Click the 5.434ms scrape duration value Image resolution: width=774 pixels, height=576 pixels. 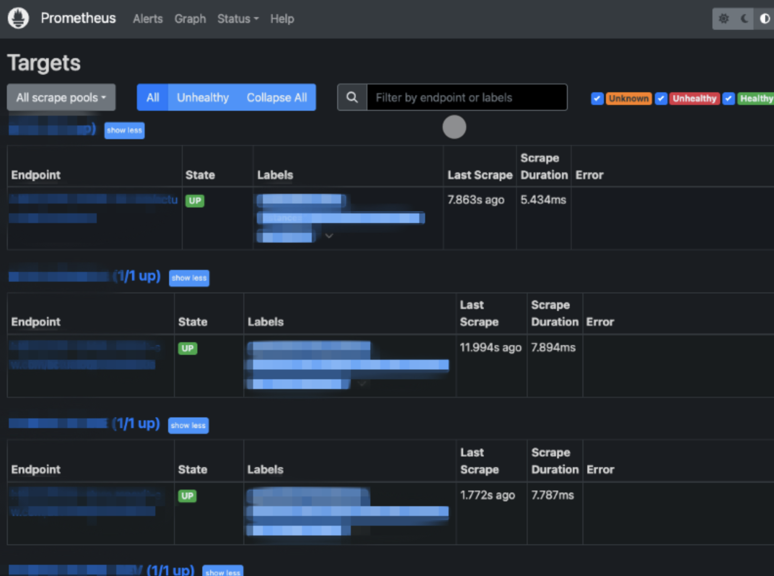pyautogui.click(x=543, y=200)
